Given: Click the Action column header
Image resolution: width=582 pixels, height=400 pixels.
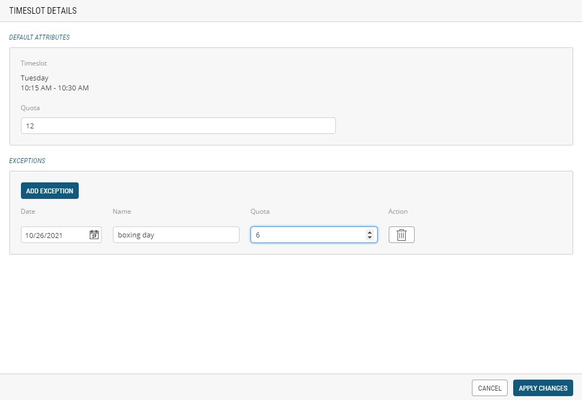Looking at the screenshot, I should (398, 212).
